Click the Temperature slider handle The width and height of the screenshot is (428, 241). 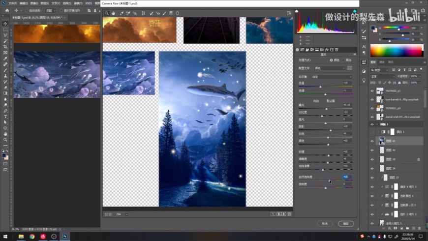coord(320,87)
